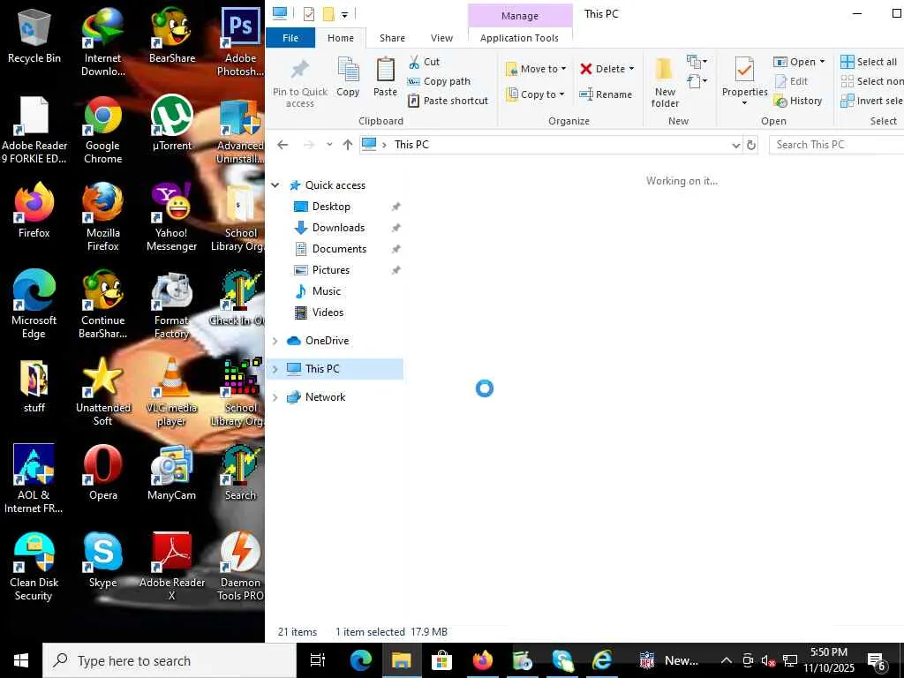Image resolution: width=904 pixels, height=678 pixels.
Task: Click the Recycle Bin desktop icon
Action: [x=34, y=35]
